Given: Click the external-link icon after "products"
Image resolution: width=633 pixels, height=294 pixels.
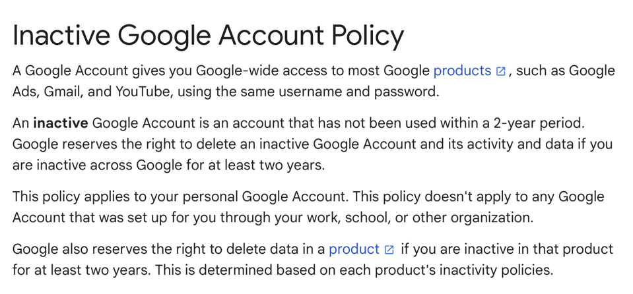Looking at the screenshot, I should [x=500, y=71].
